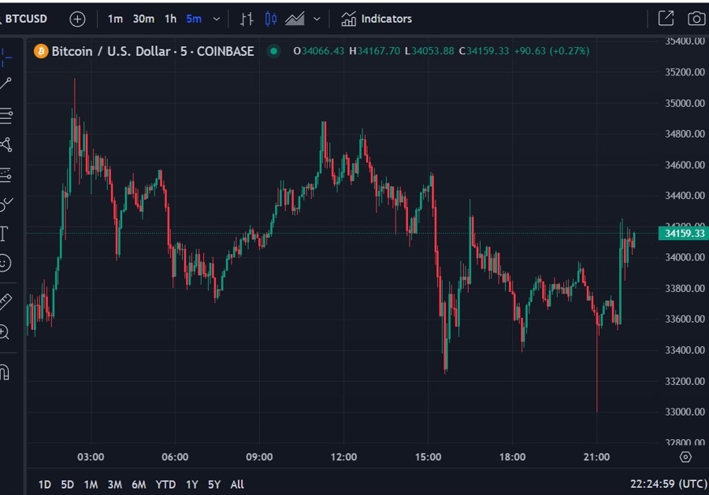Click the low value L34053.88

[429, 51]
